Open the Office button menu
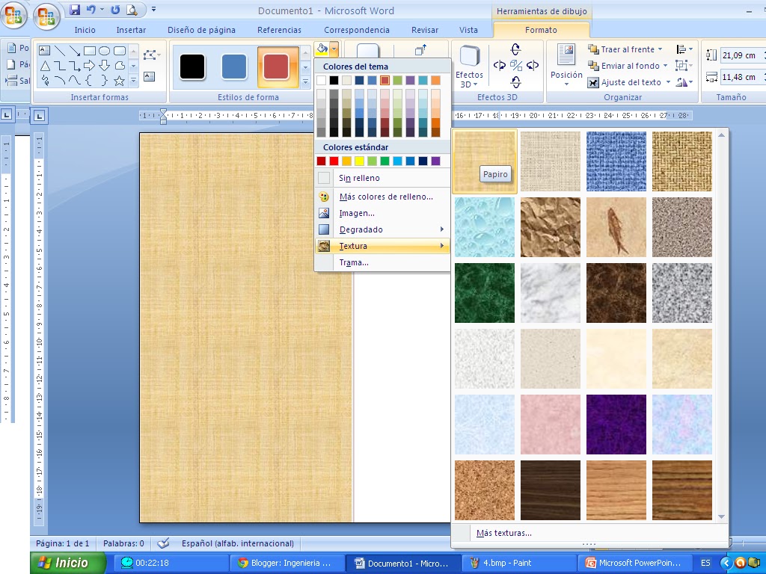This screenshot has height=574, width=766. 46,16
